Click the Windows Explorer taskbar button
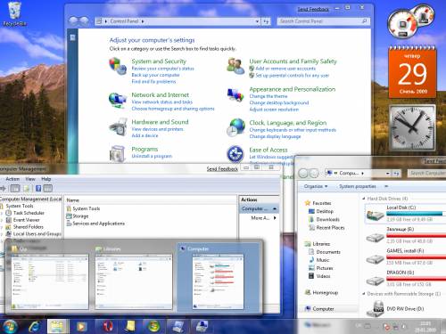446x334 pixels. pos(57,326)
